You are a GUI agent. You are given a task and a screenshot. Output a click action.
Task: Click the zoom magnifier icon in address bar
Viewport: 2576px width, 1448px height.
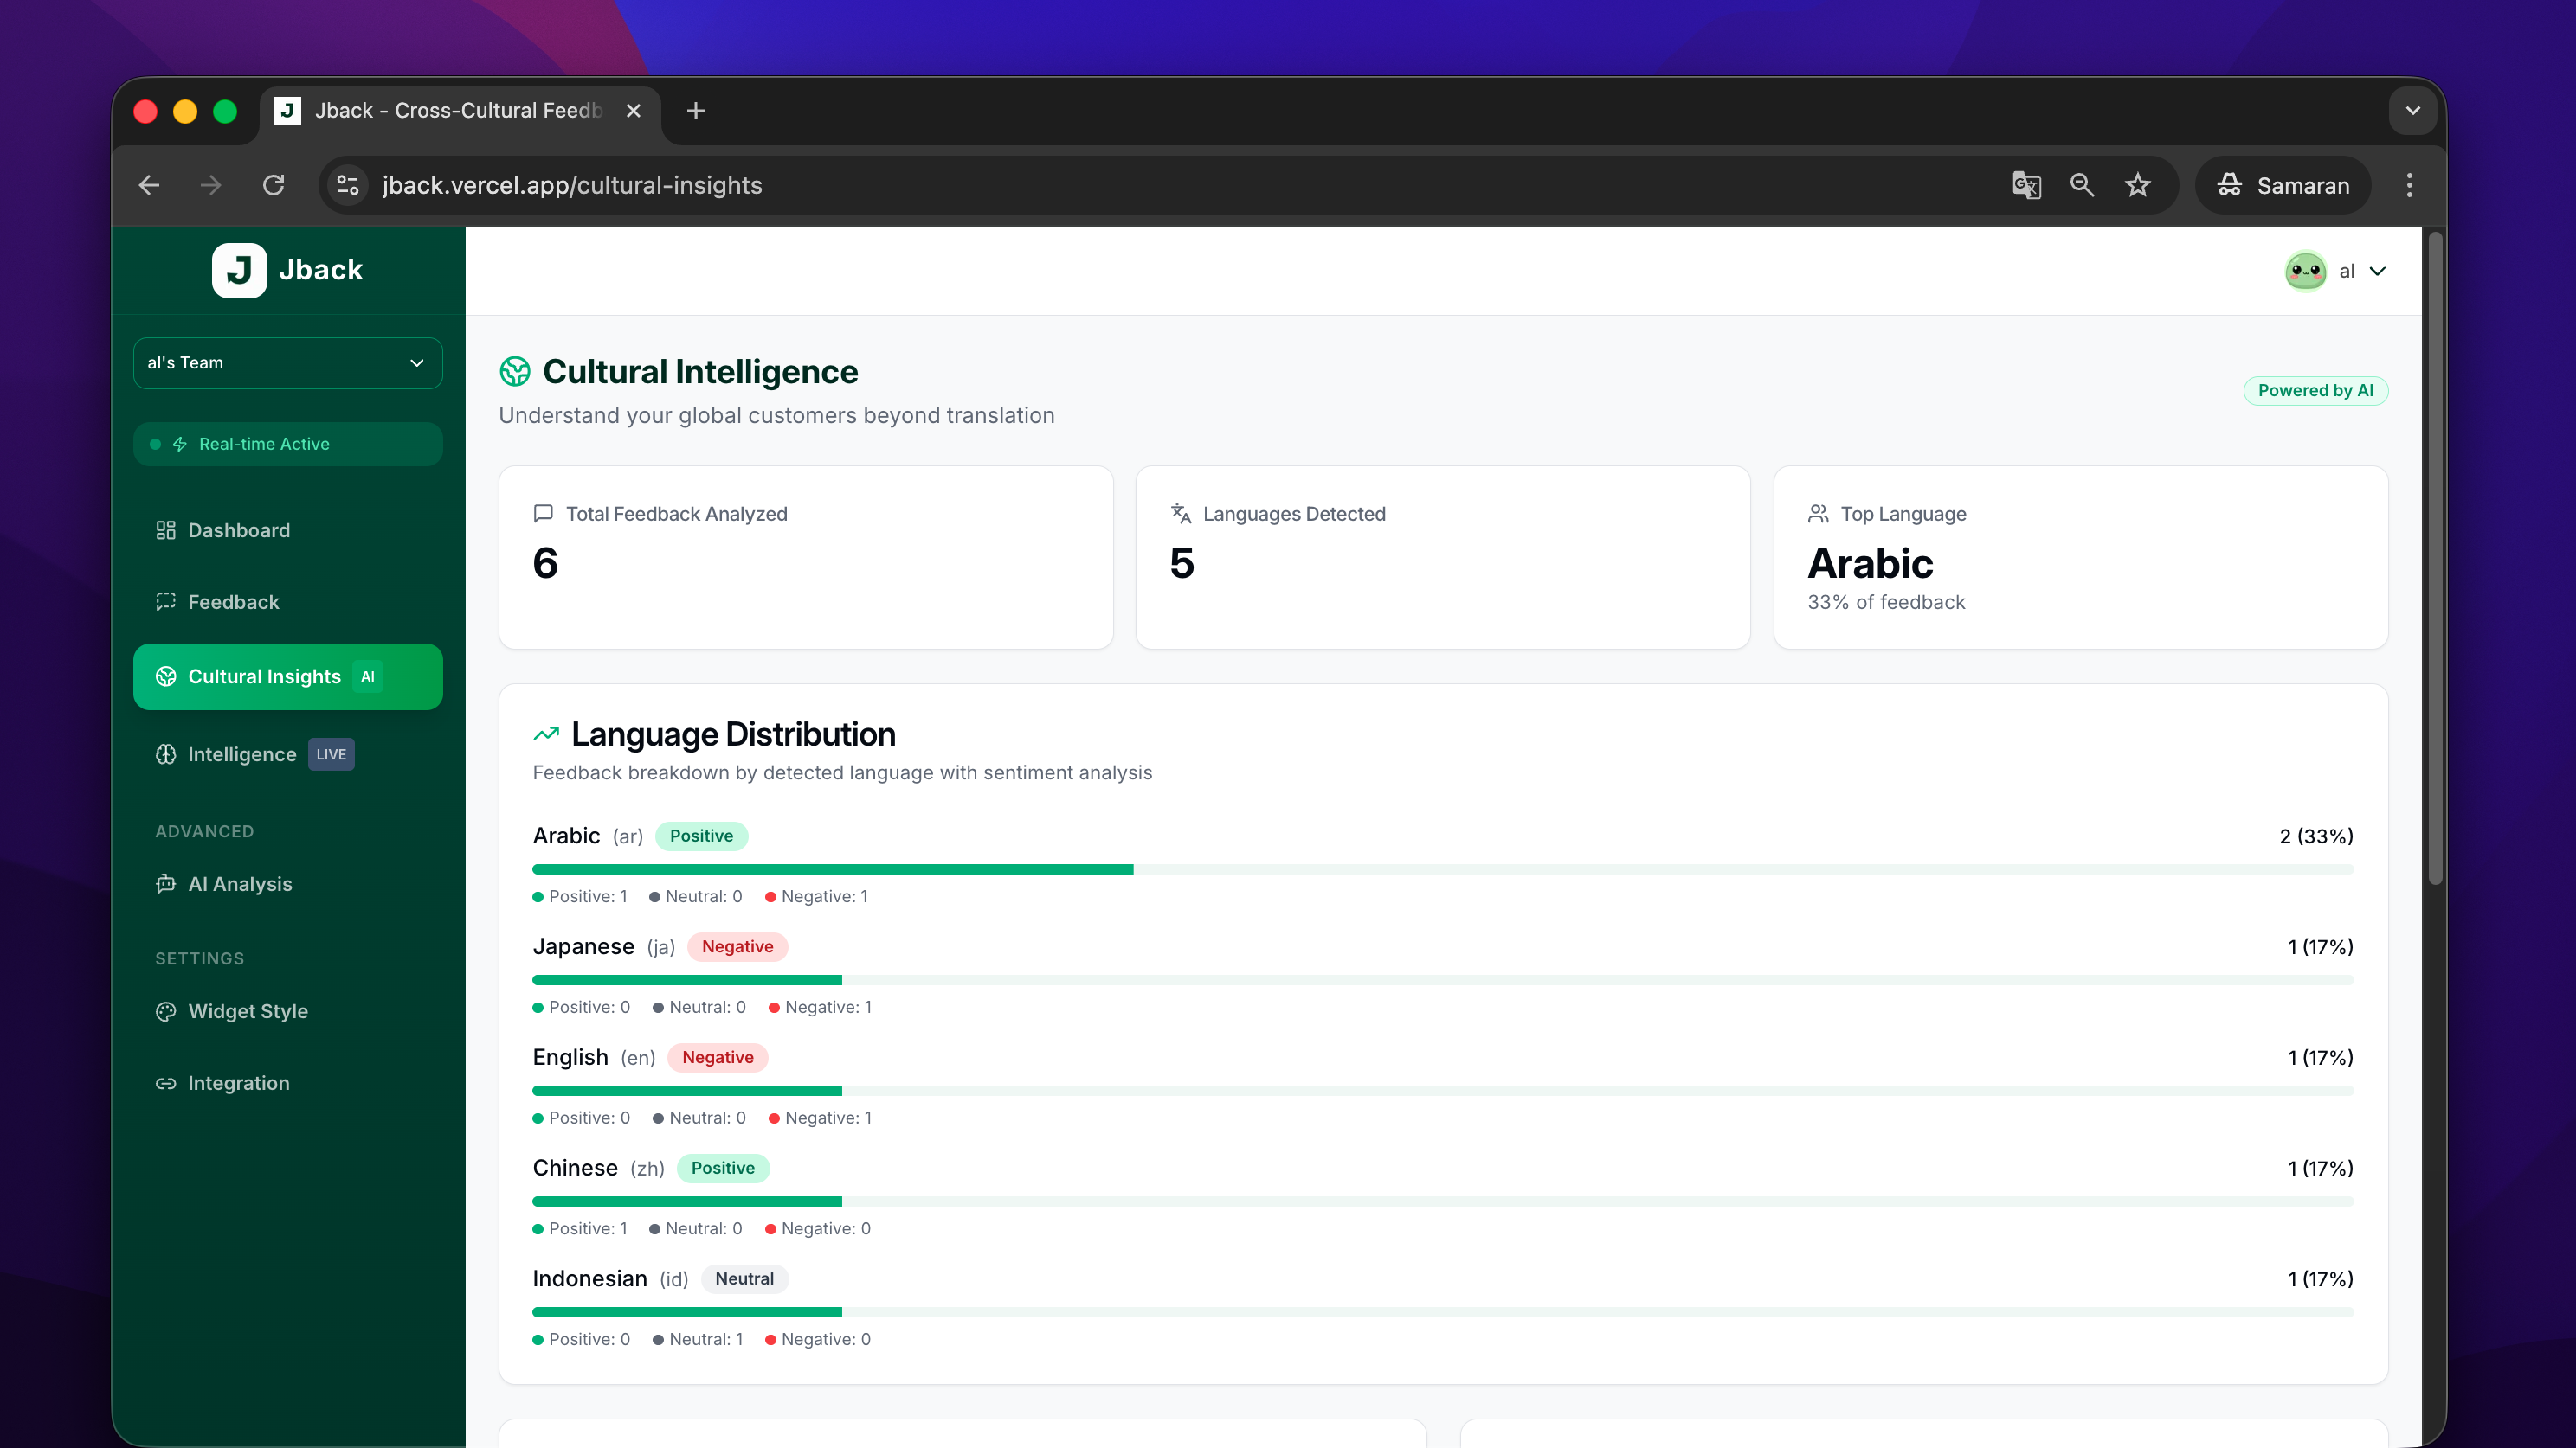point(2082,185)
